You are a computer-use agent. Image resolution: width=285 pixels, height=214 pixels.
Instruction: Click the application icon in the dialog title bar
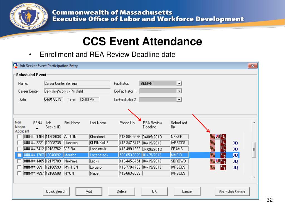coord(16,66)
